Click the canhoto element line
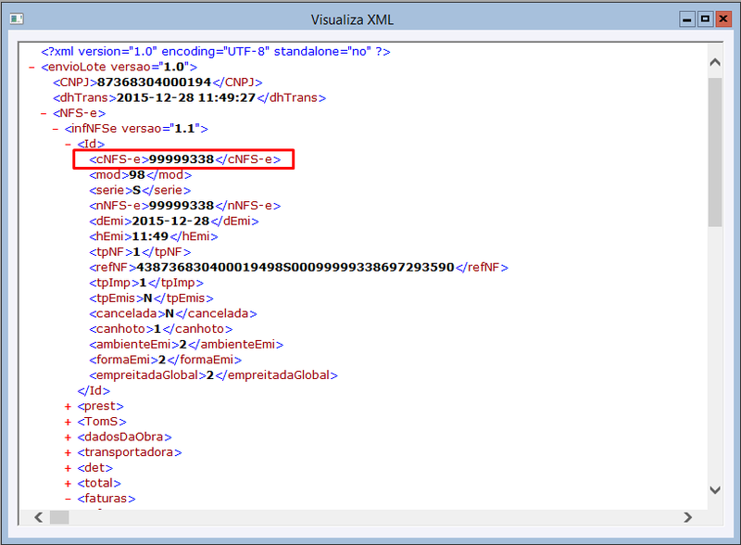This screenshot has height=545, width=741. [160, 329]
